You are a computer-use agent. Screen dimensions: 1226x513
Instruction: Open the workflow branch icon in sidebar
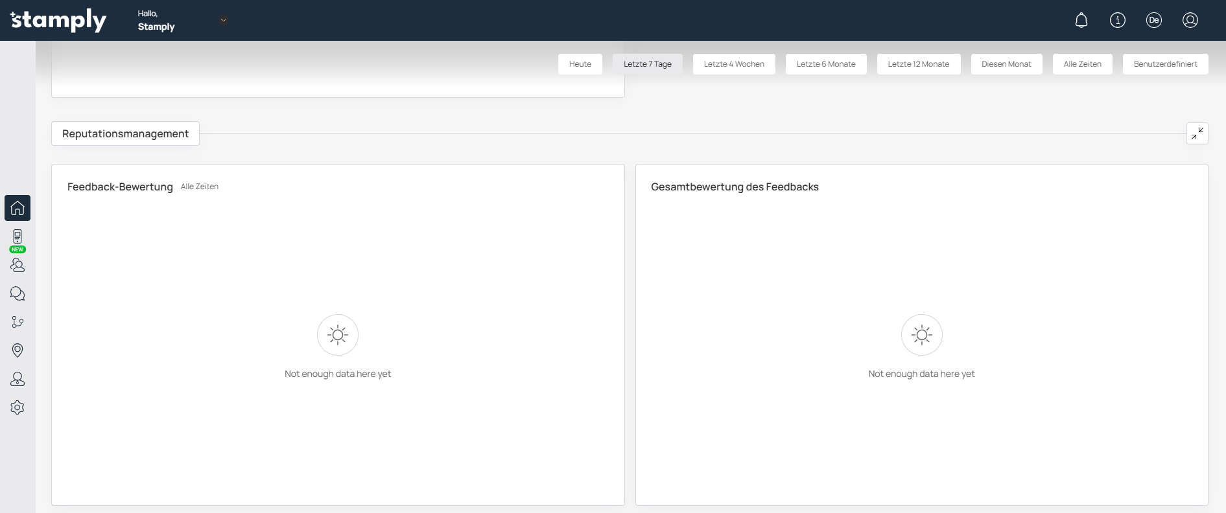(x=18, y=322)
